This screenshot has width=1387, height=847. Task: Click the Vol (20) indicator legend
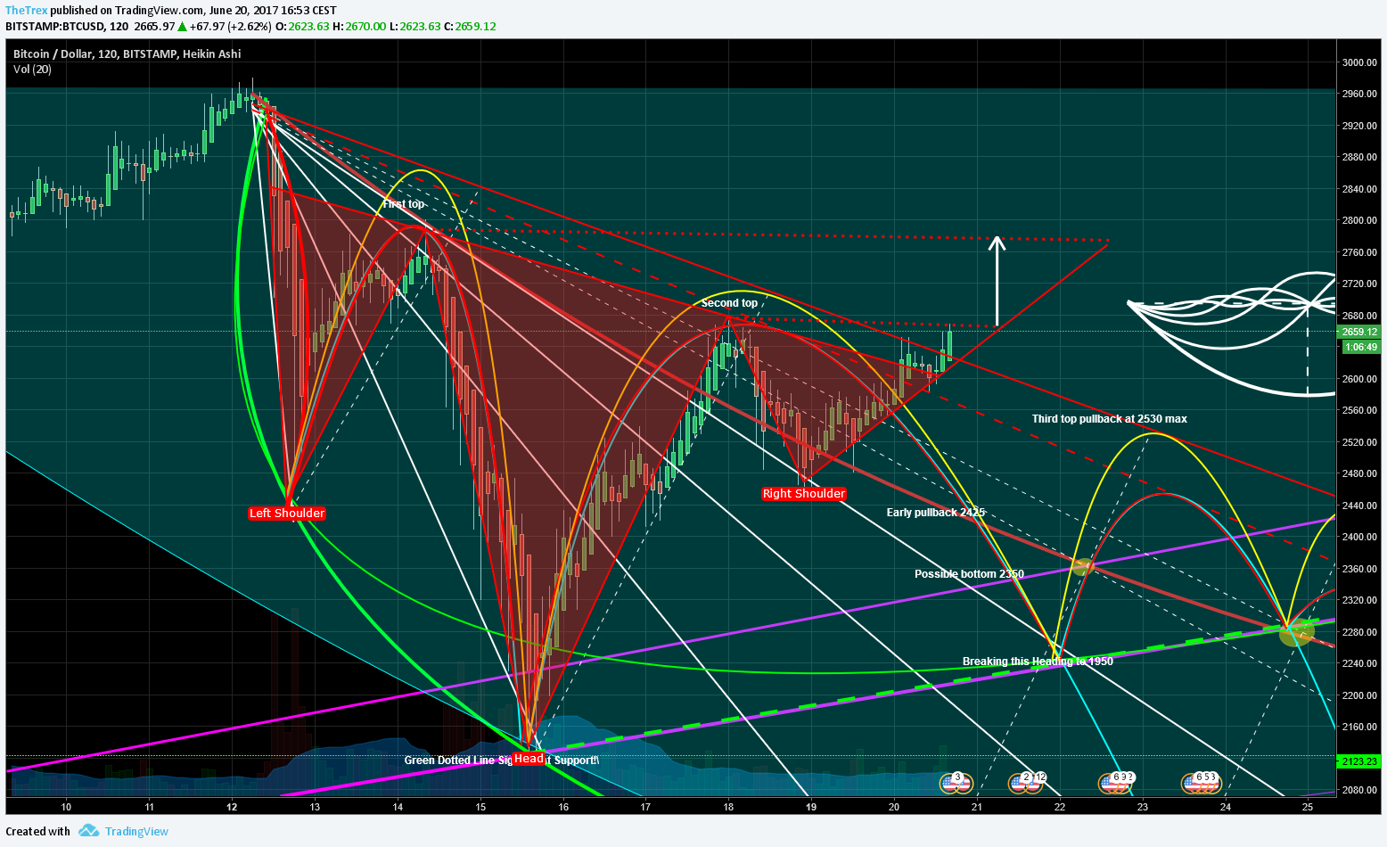32,70
